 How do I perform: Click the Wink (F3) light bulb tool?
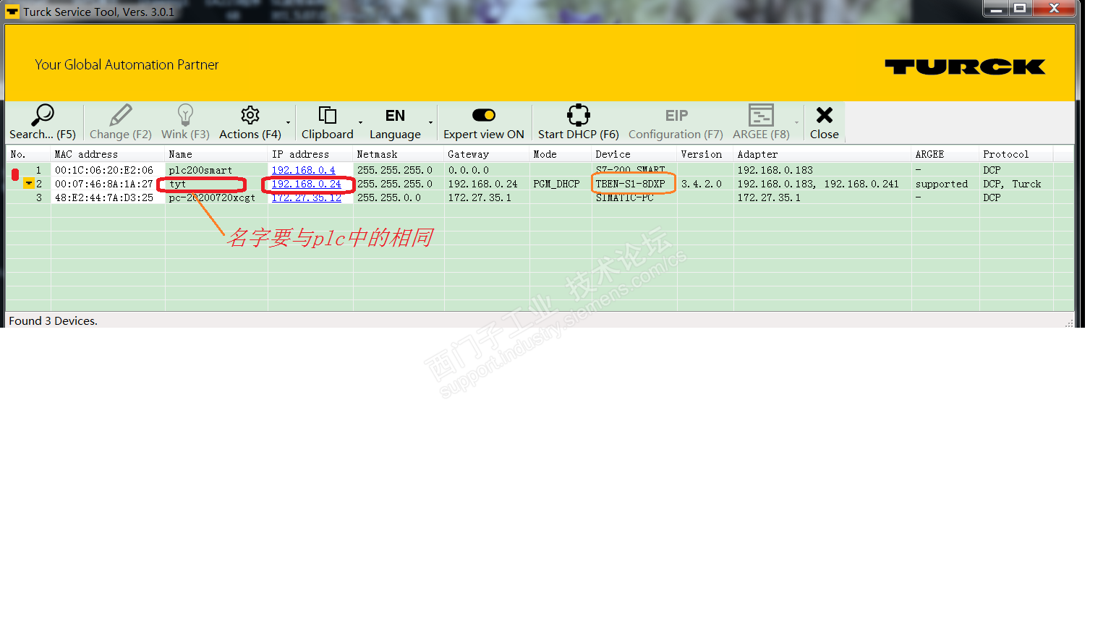coord(185,122)
